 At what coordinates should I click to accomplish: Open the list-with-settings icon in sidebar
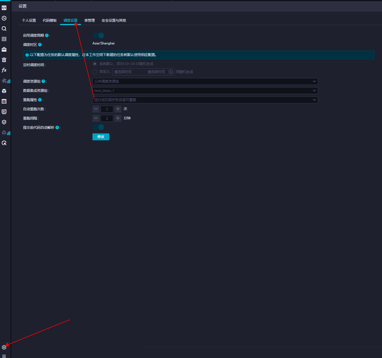[4, 39]
